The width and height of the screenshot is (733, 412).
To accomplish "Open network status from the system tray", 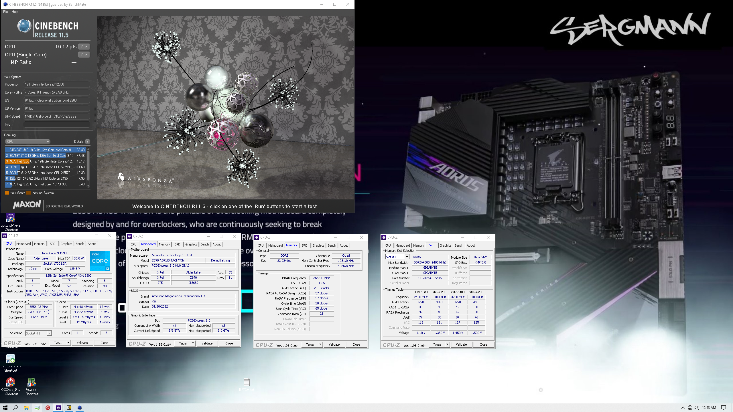I will pyautogui.click(x=690, y=408).
